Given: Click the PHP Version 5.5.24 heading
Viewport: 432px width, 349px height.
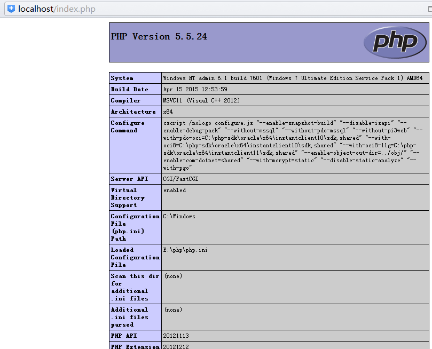Looking at the screenshot, I should coord(159,37).
